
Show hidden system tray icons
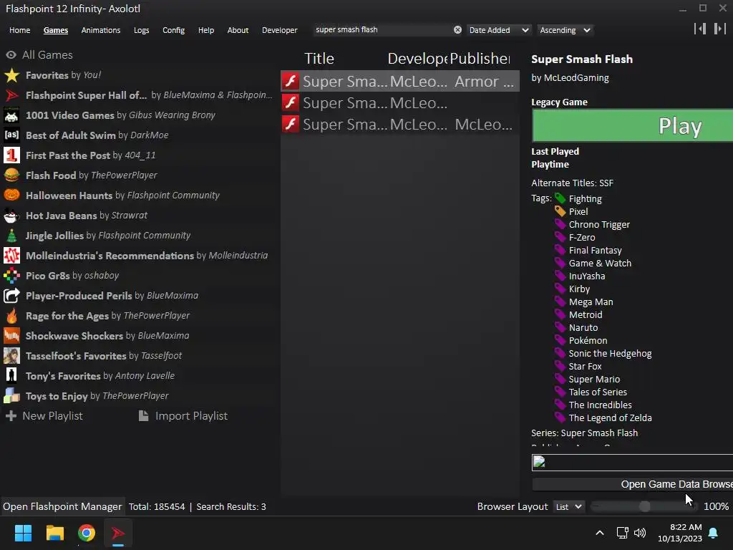600,533
